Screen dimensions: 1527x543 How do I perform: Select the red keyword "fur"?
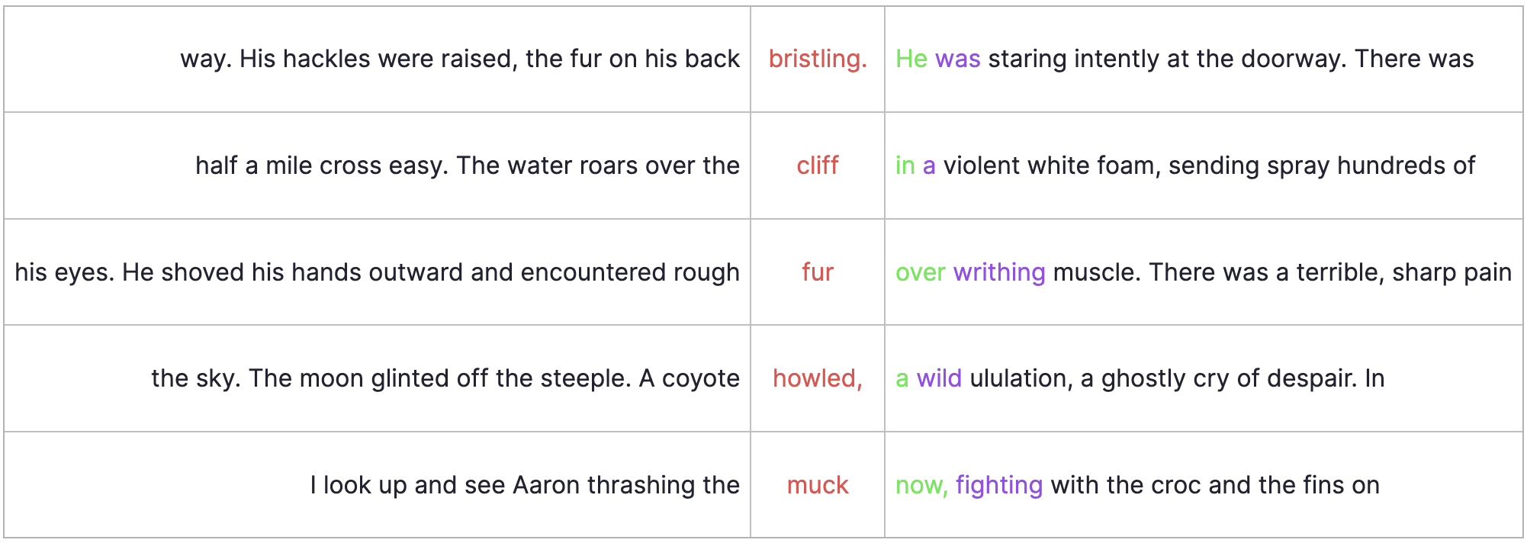click(x=817, y=272)
